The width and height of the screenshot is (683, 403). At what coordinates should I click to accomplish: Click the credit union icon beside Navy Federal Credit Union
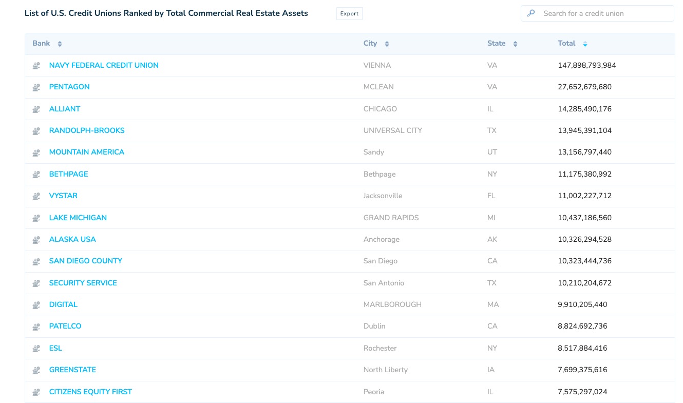[36, 66]
